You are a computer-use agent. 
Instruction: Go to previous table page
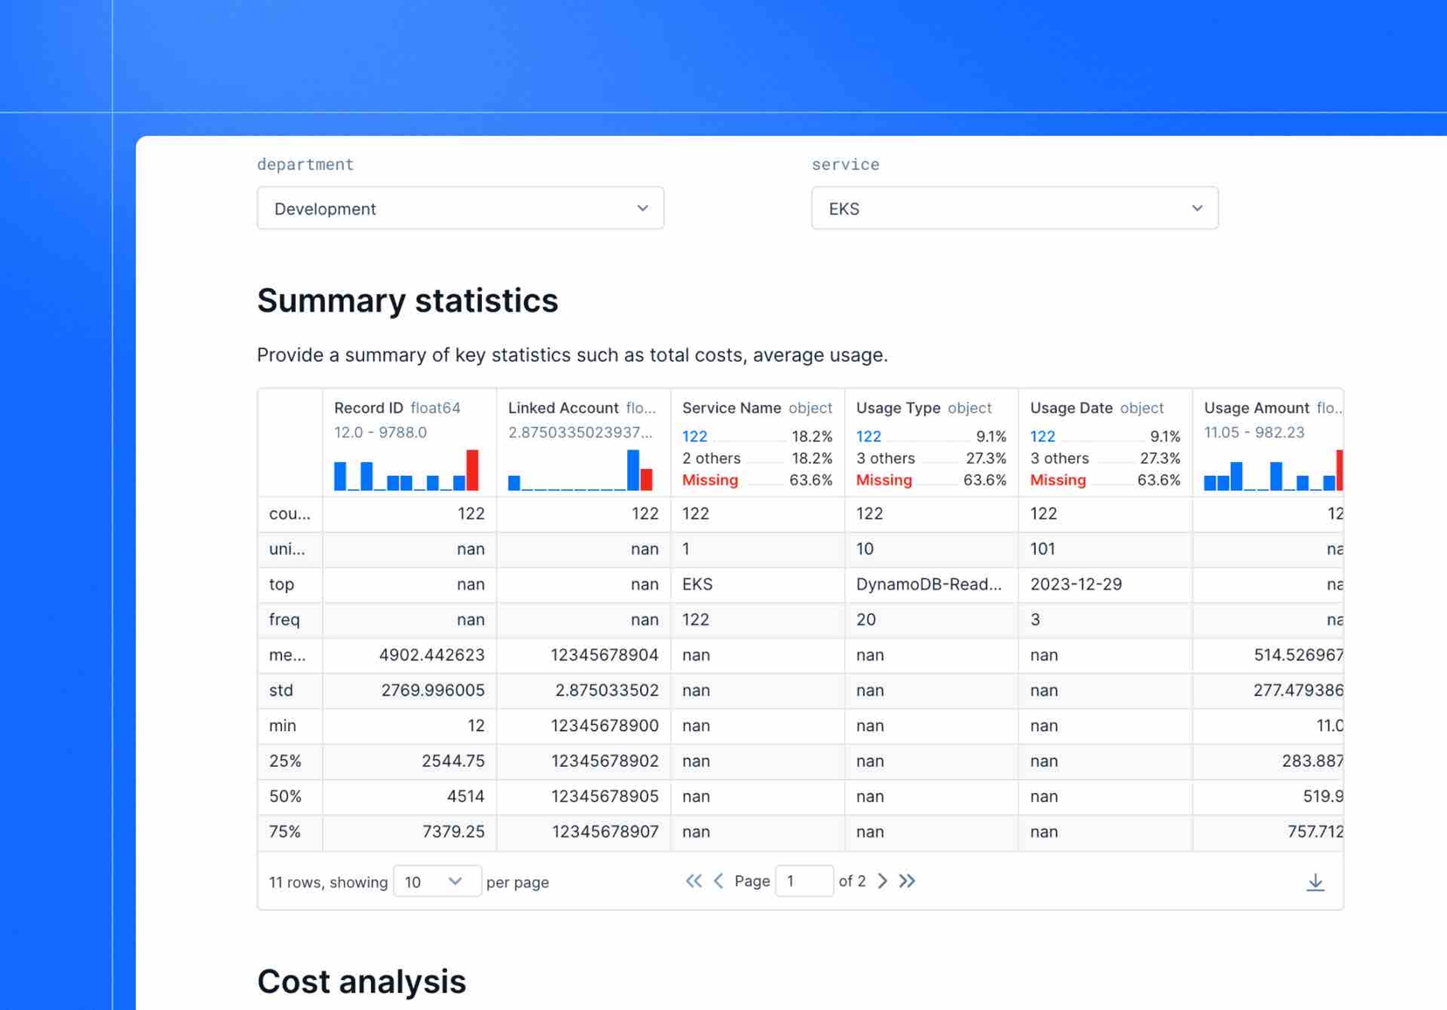coord(719,881)
